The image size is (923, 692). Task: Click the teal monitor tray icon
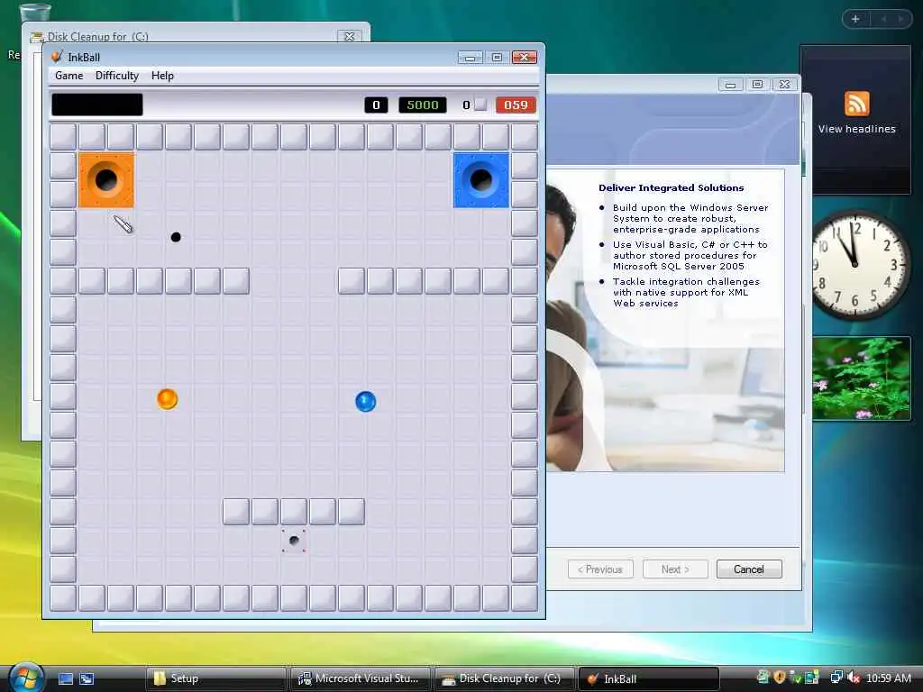click(x=812, y=678)
